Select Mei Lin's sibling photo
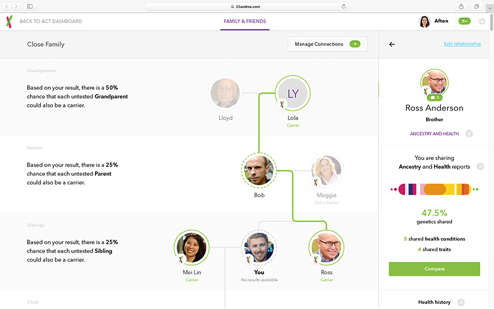This screenshot has height=309, width=494. pyautogui.click(x=192, y=248)
